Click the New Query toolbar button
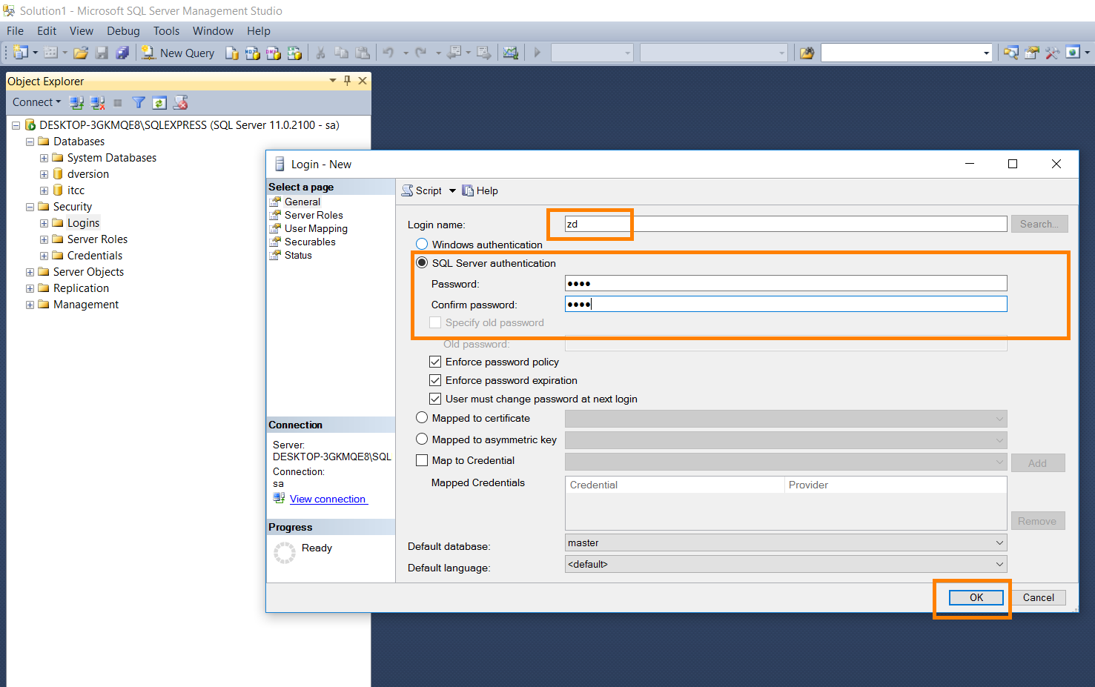This screenshot has height=687, width=1095. tap(179, 53)
